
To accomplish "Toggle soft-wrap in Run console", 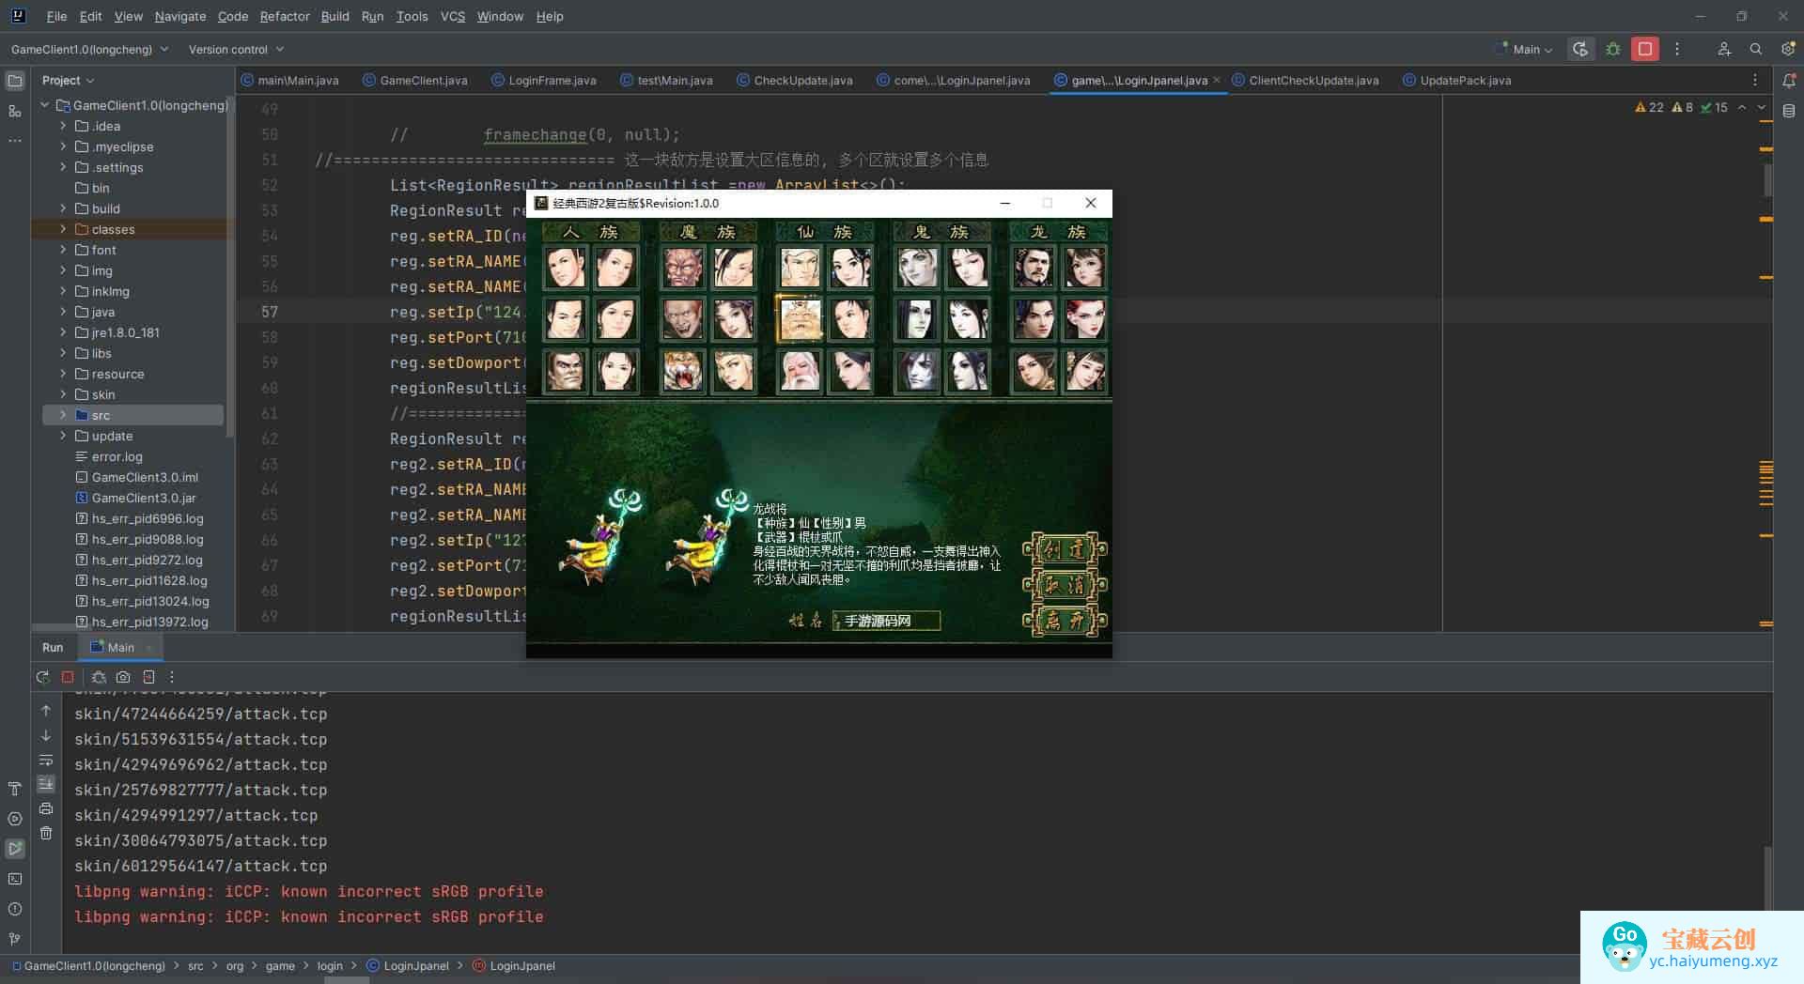I will (46, 760).
